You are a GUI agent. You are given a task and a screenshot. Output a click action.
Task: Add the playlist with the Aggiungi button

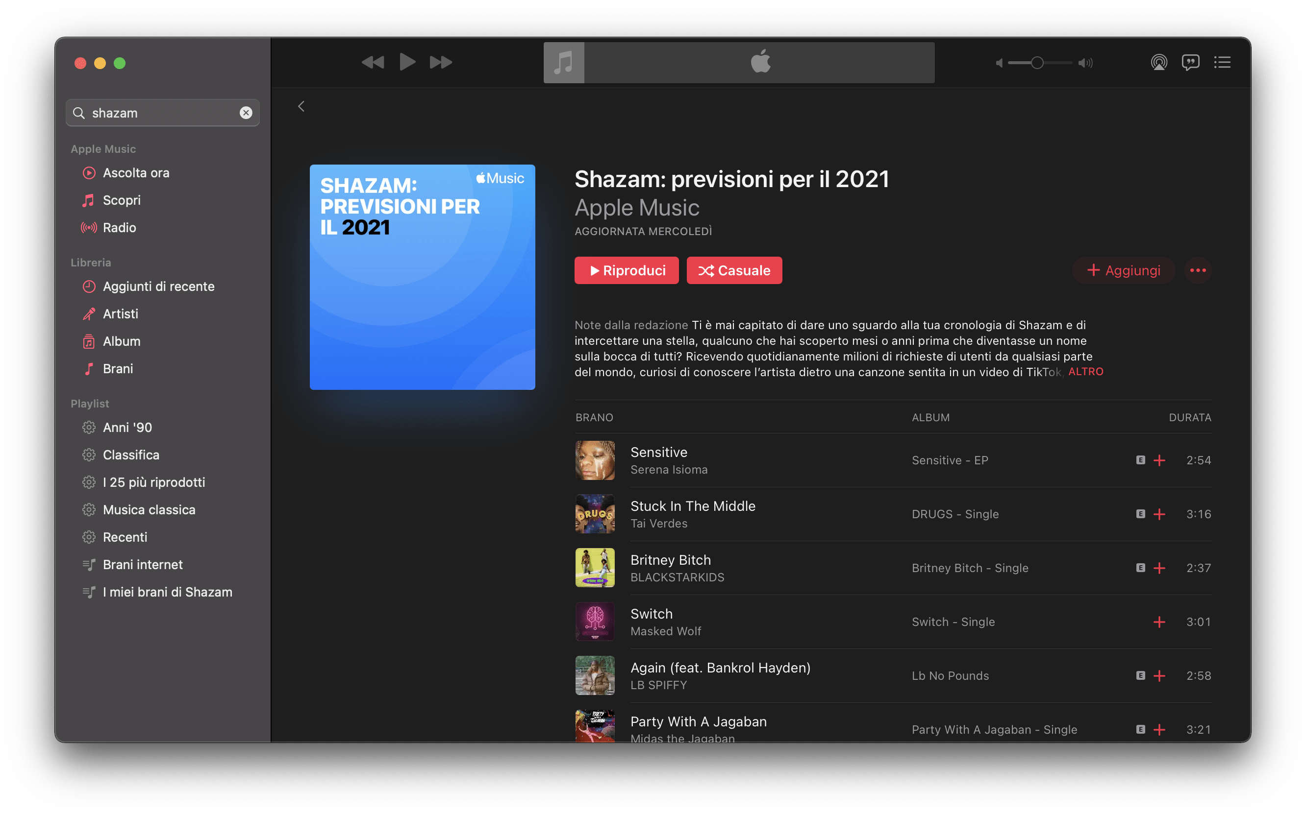pos(1123,270)
